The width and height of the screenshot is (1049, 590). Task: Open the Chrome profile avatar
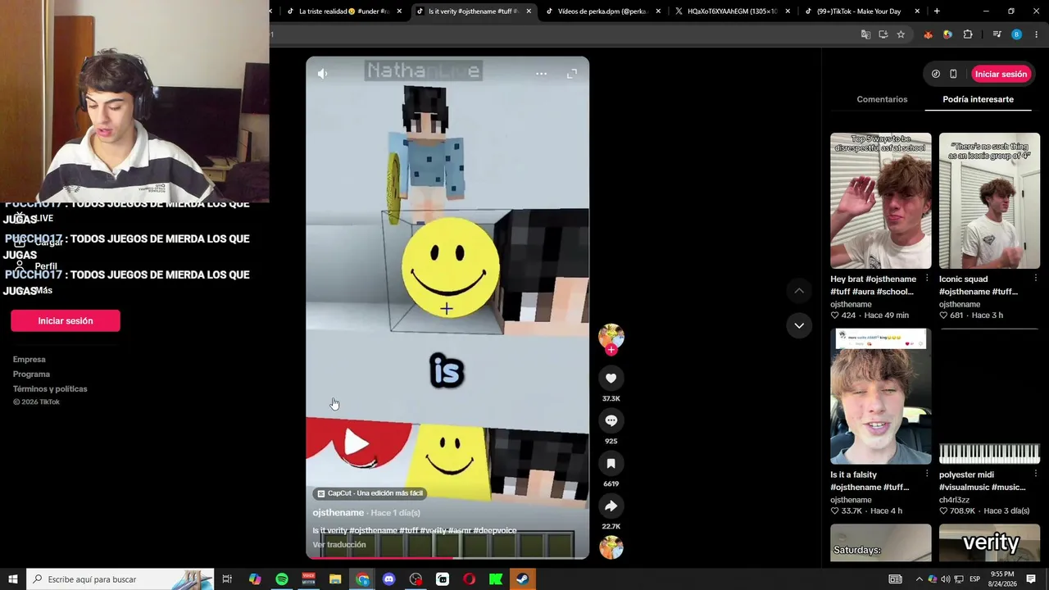coord(1016,34)
